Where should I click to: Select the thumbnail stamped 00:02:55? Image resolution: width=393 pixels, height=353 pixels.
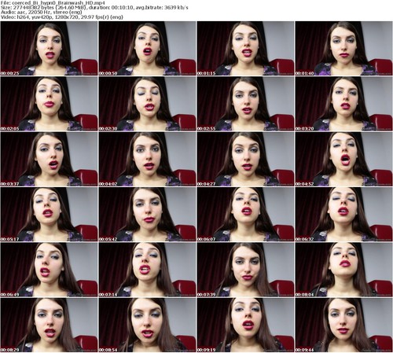point(245,104)
